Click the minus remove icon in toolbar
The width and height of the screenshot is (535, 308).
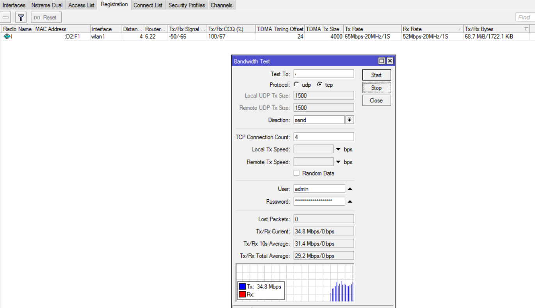(x=6, y=18)
